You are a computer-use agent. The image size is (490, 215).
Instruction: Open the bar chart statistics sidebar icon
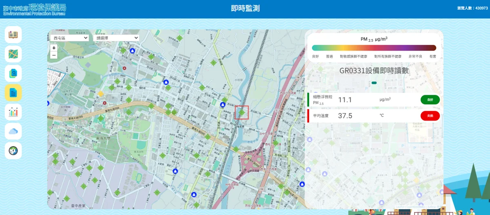click(x=13, y=112)
